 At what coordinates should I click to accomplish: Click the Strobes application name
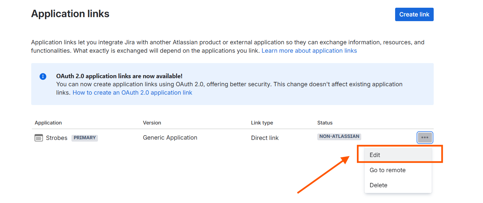pos(57,138)
